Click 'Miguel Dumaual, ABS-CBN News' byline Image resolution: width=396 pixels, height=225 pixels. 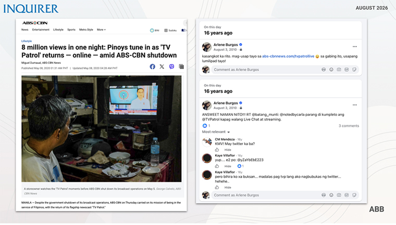click(x=41, y=63)
